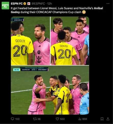Click the share upload icon

tap(108, 119)
